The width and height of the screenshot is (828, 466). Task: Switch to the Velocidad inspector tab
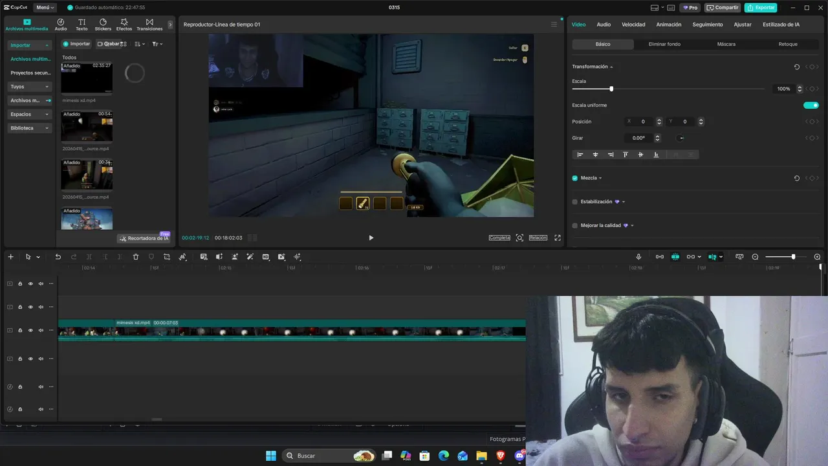pos(633,25)
